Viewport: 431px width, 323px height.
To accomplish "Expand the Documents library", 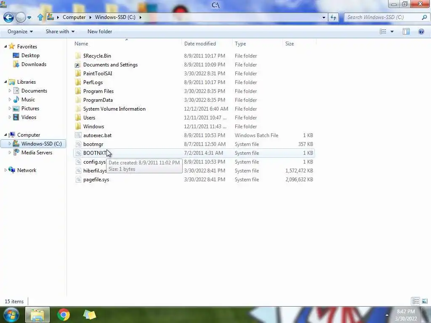I will pyautogui.click(x=10, y=91).
